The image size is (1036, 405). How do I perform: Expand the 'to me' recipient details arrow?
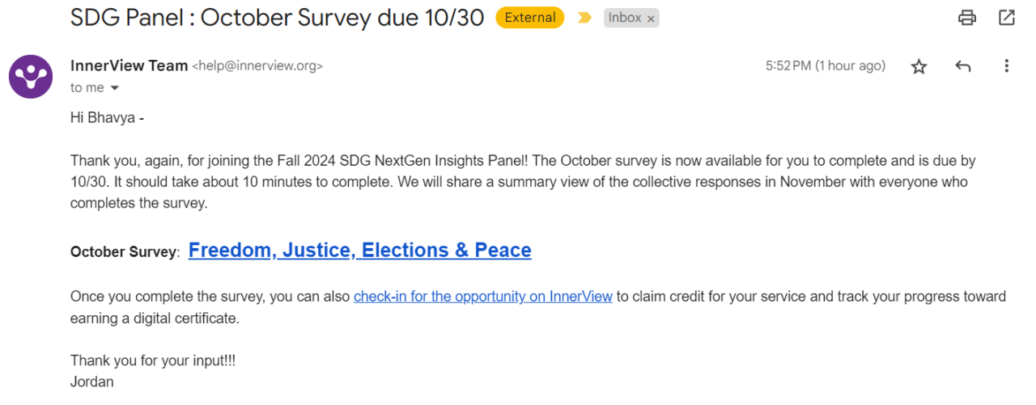click(x=114, y=88)
